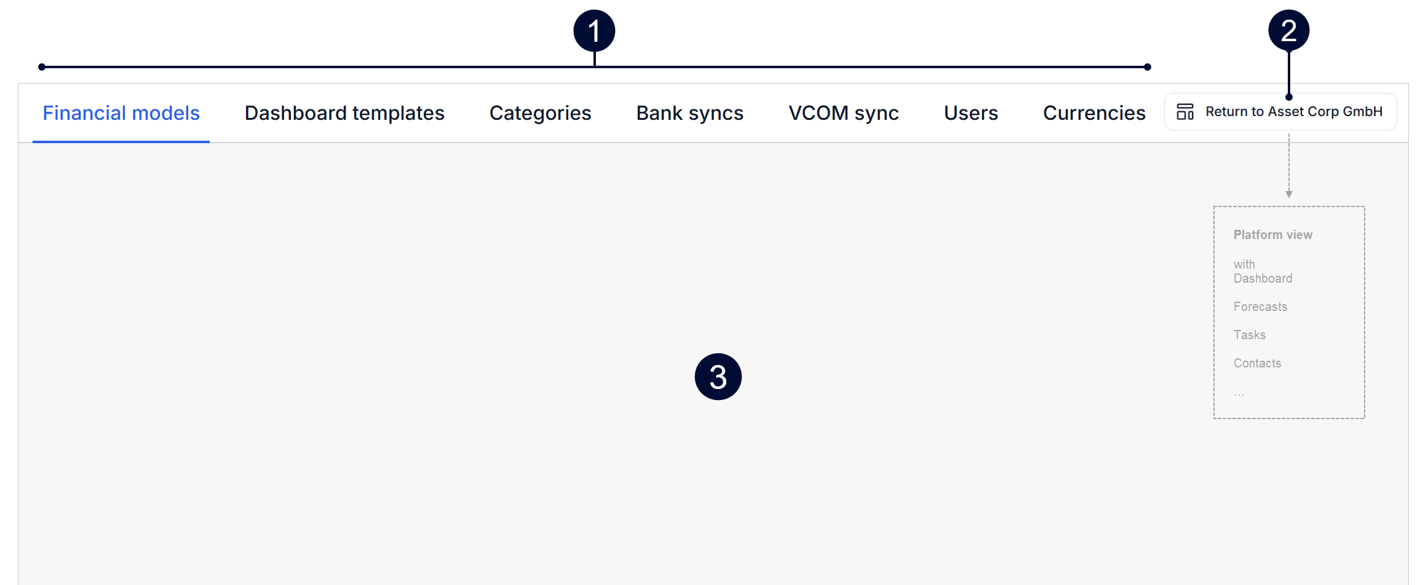This screenshot has width=1428, height=585.
Task: Select the Categories tab
Action: pos(540,113)
